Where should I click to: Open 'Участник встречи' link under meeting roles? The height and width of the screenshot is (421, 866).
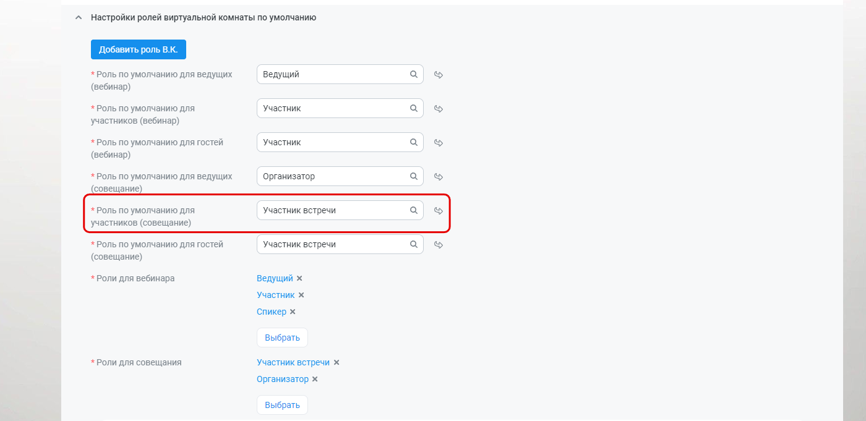pos(293,363)
